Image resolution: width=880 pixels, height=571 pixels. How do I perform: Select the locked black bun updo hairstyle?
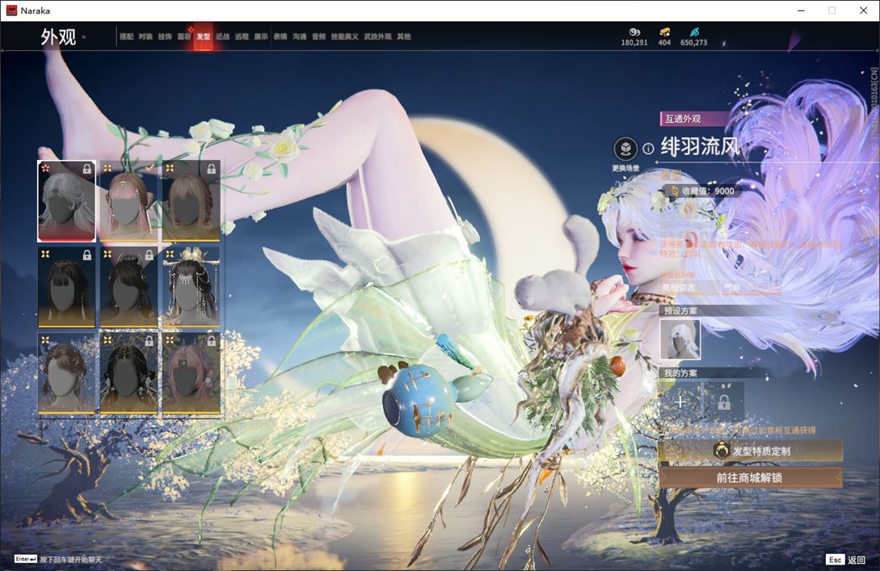pos(129,288)
